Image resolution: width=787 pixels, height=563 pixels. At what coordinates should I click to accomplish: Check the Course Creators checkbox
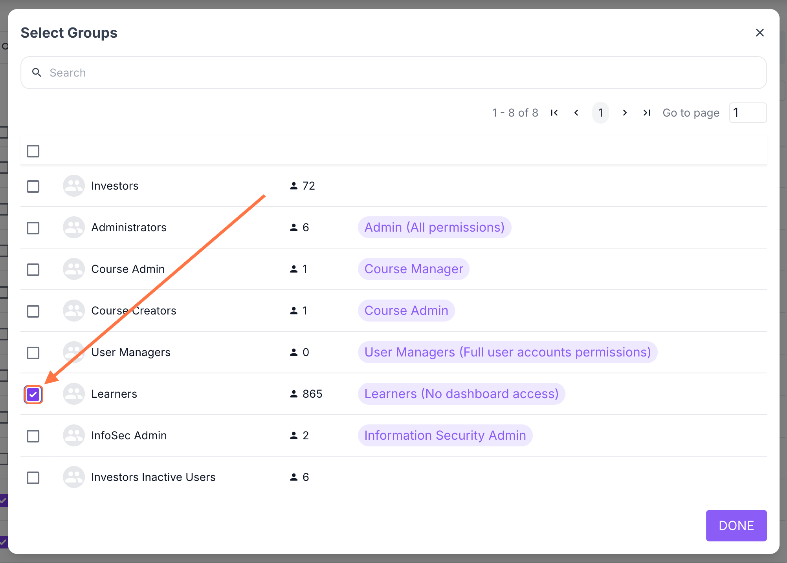pos(33,311)
